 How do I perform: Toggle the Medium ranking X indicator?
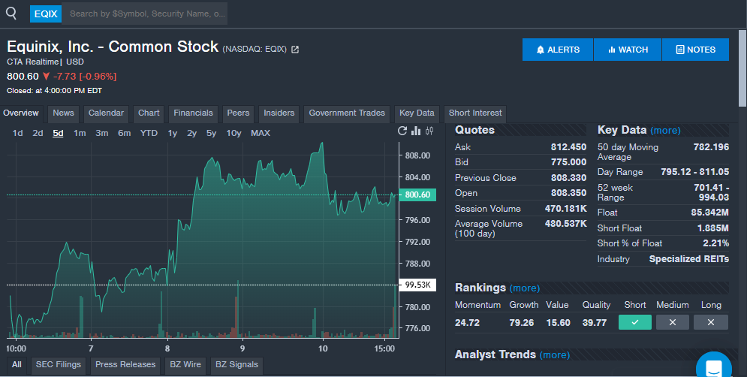tap(673, 322)
